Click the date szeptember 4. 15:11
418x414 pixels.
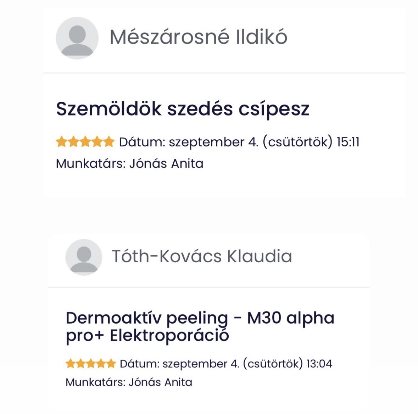(x=239, y=142)
